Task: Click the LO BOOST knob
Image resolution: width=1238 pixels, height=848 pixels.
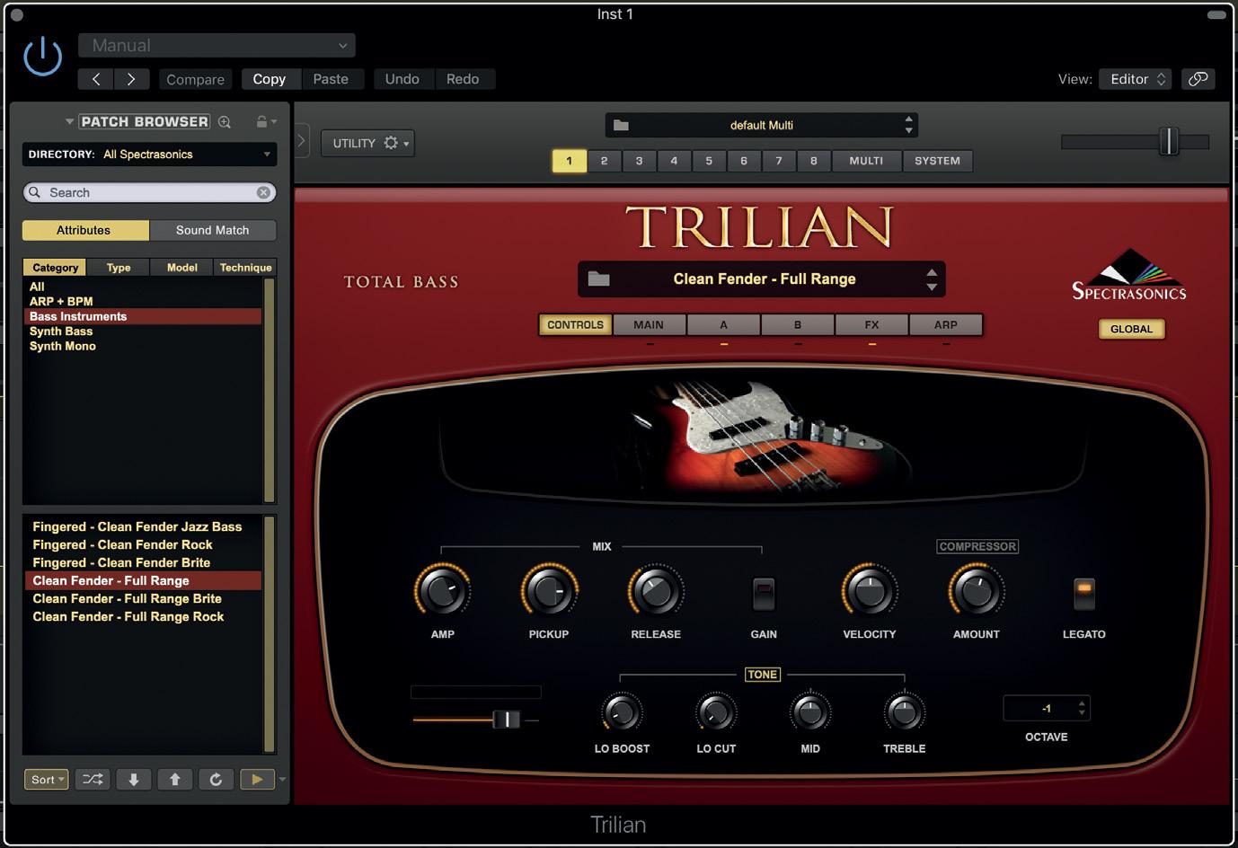Action: click(x=622, y=713)
